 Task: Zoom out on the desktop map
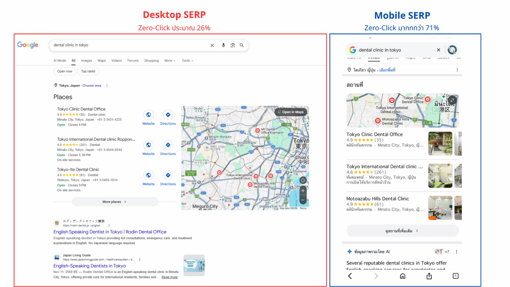[x=303, y=200]
